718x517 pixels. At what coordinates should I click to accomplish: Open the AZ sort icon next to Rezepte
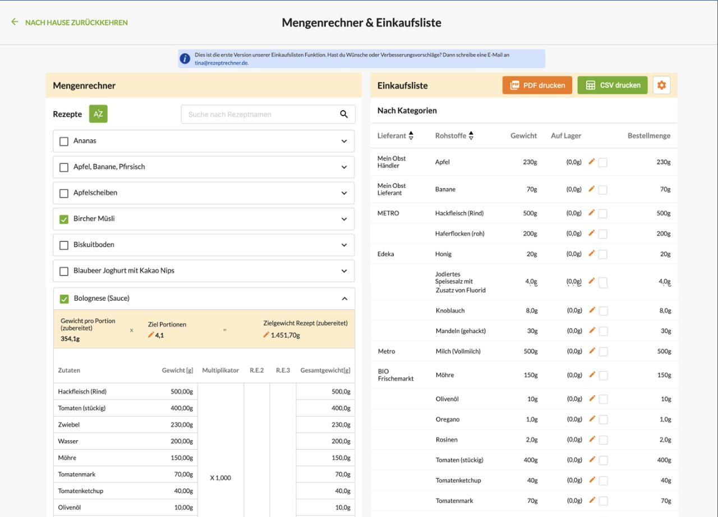[x=98, y=113]
